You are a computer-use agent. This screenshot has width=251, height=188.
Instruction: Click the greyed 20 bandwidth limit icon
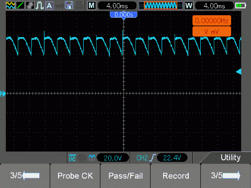pos(82,158)
